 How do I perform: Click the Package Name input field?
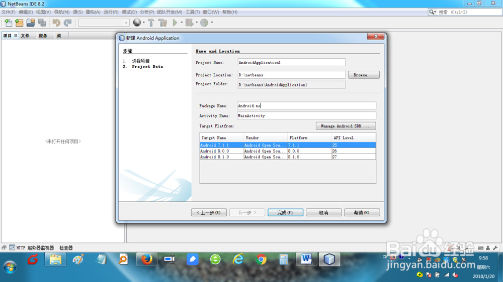(306, 106)
